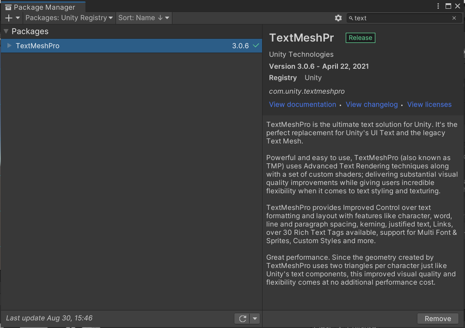
Task: Open the Packages: Unity Registry dropdown
Action: click(69, 18)
